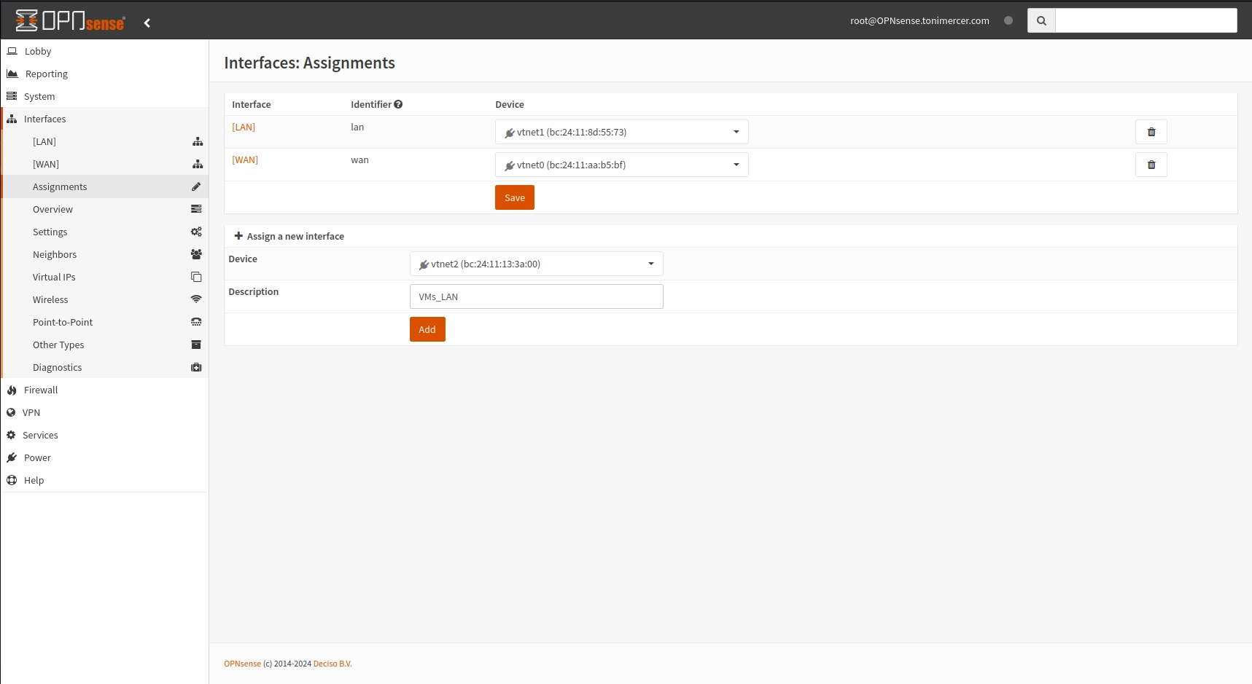1252x684 pixels.
Task: Click the Description field containing VMs_LAN
Action: (x=537, y=296)
